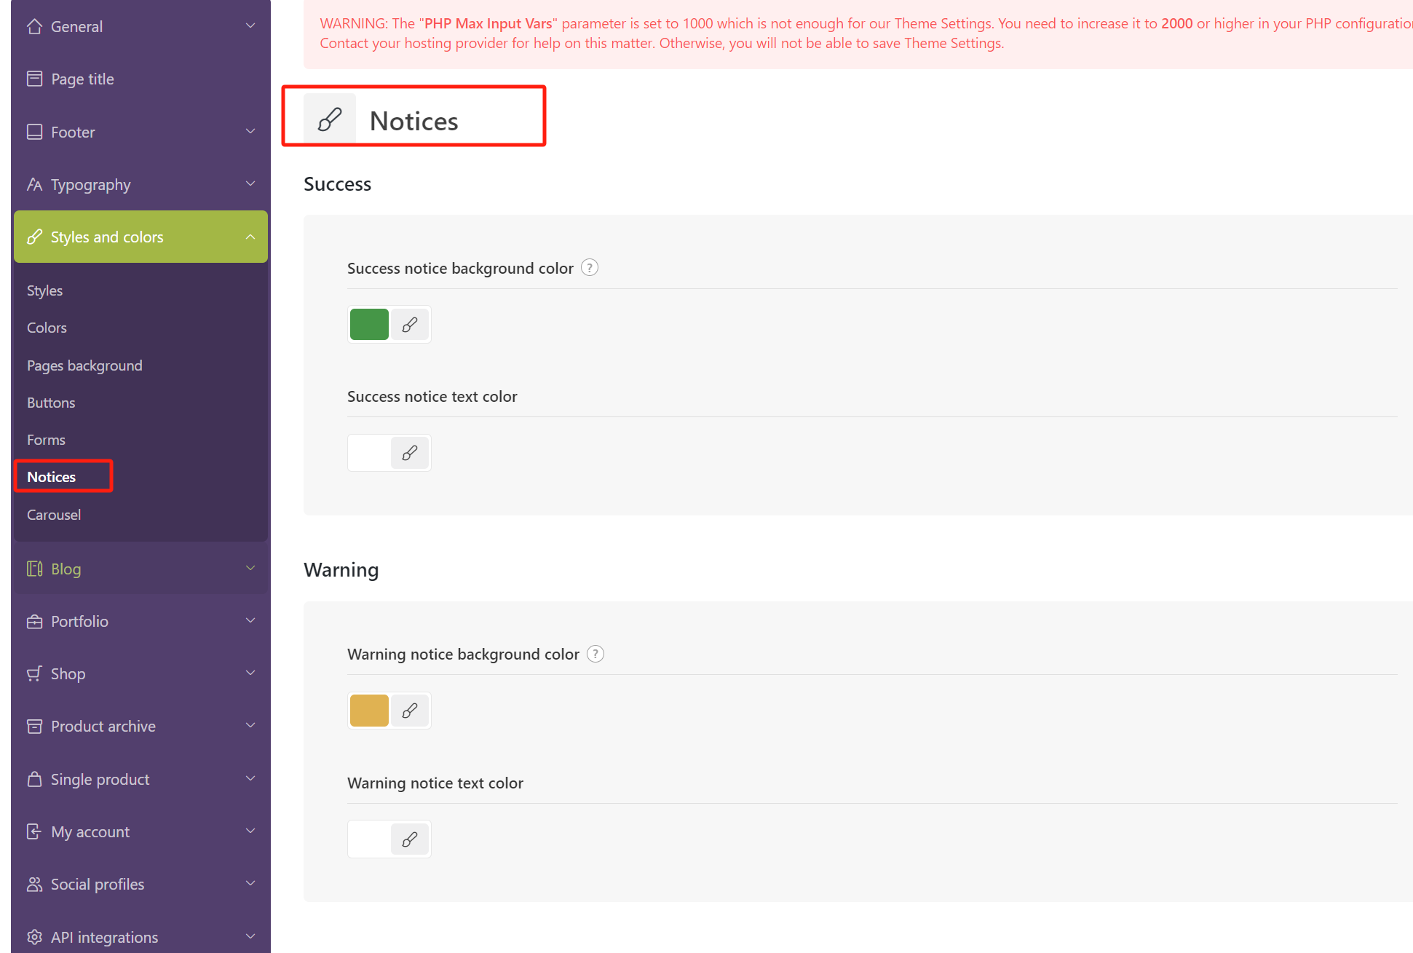Click help icon beside Success notice background color

pos(590,268)
